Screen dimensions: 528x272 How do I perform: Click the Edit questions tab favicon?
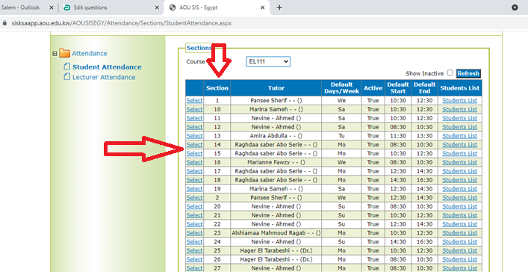pyautogui.click(x=66, y=7)
